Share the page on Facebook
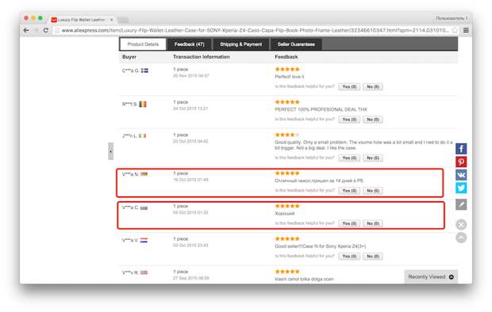Image resolution: width=492 pixels, height=312 pixels. click(461, 149)
